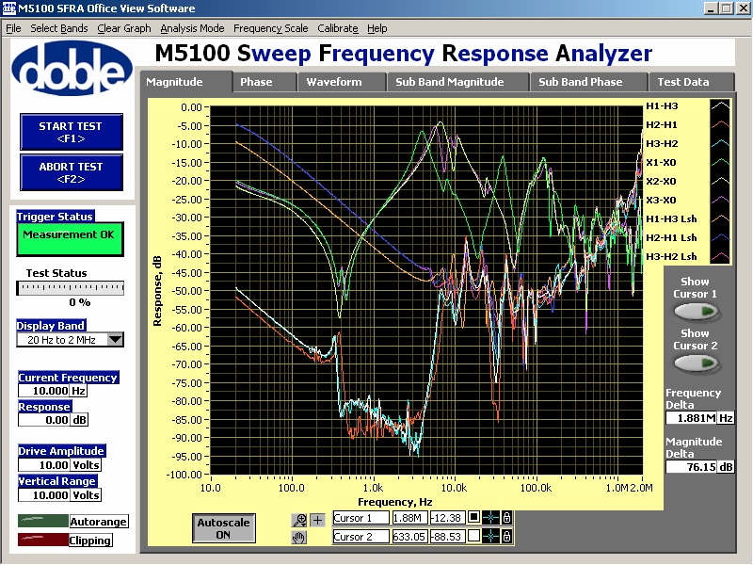Switch to the Waveform tab
Screen dimensions: 753x565
pyautogui.click(x=342, y=82)
